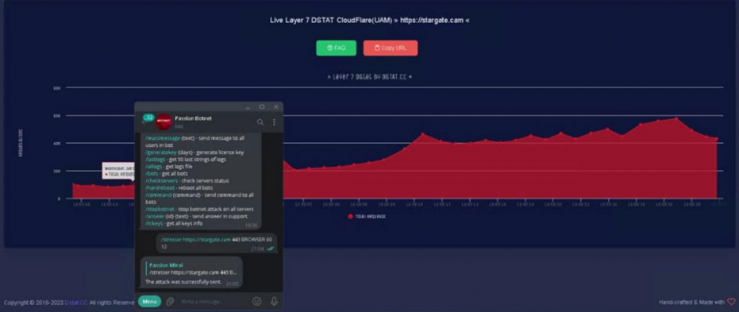739x312 pixels.
Task: Toggle the Total Requests legend series
Action: click(x=367, y=216)
